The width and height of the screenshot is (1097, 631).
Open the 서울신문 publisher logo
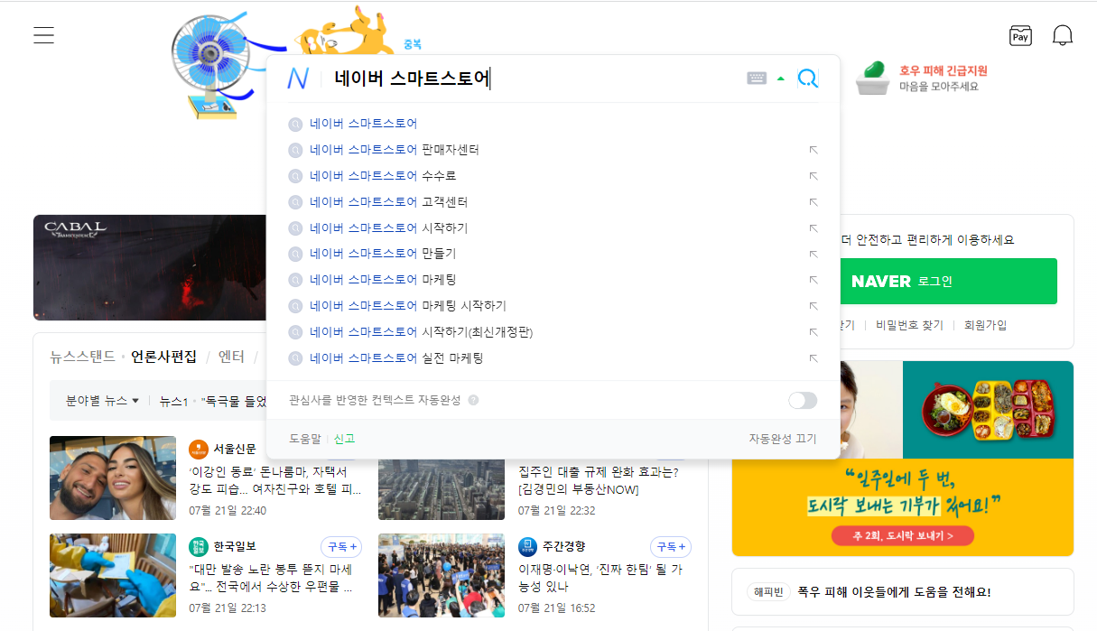(199, 449)
